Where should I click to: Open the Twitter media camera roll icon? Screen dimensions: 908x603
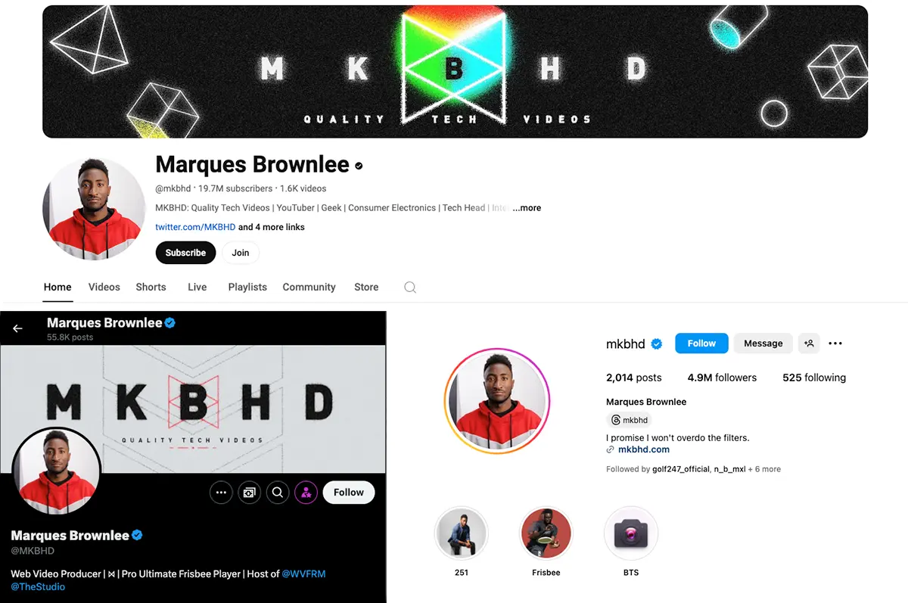249,493
